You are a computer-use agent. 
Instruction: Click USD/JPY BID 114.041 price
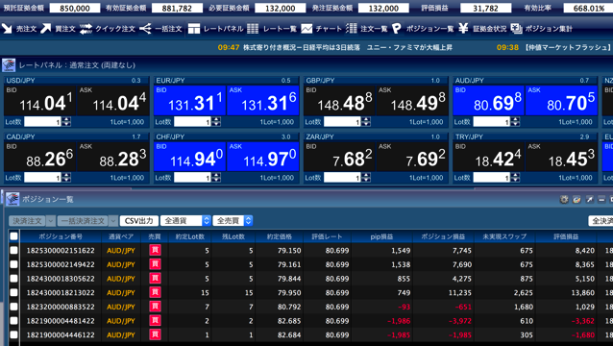(x=40, y=101)
